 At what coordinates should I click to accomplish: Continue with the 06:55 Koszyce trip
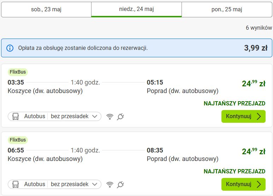point(243,184)
